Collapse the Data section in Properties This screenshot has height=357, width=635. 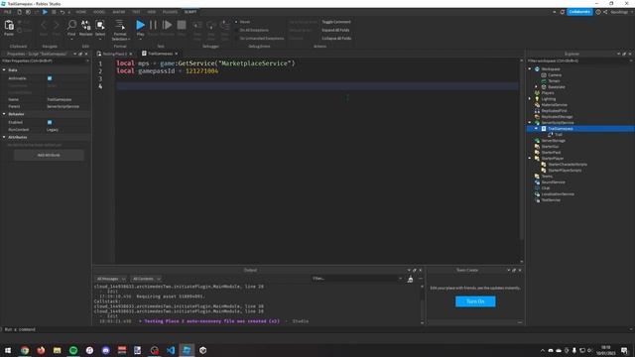click(x=4, y=70)
